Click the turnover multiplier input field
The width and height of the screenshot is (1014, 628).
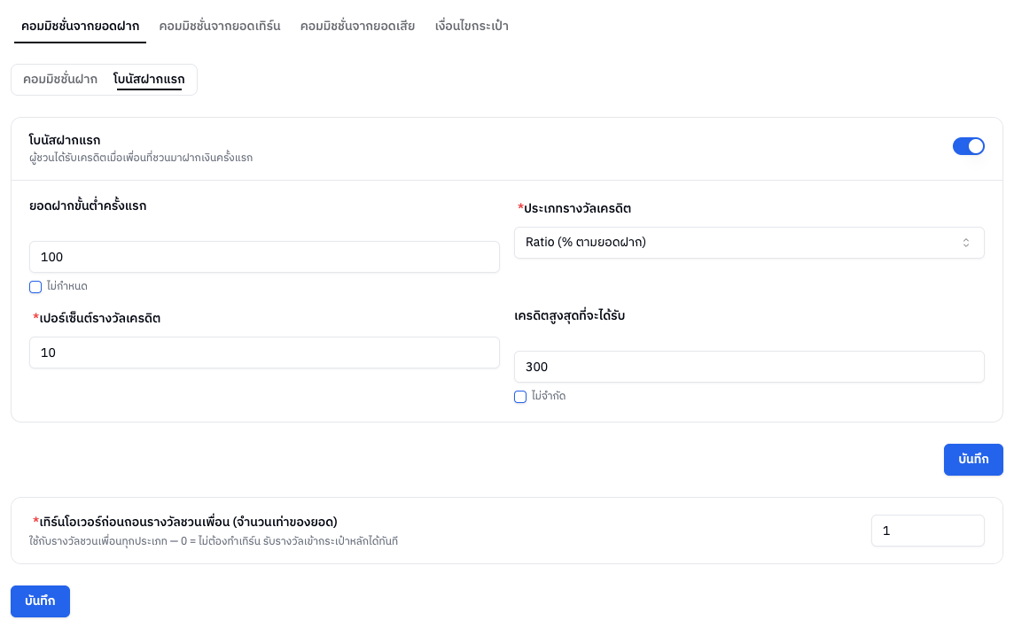pyautogui.click(x=927, y=531)
